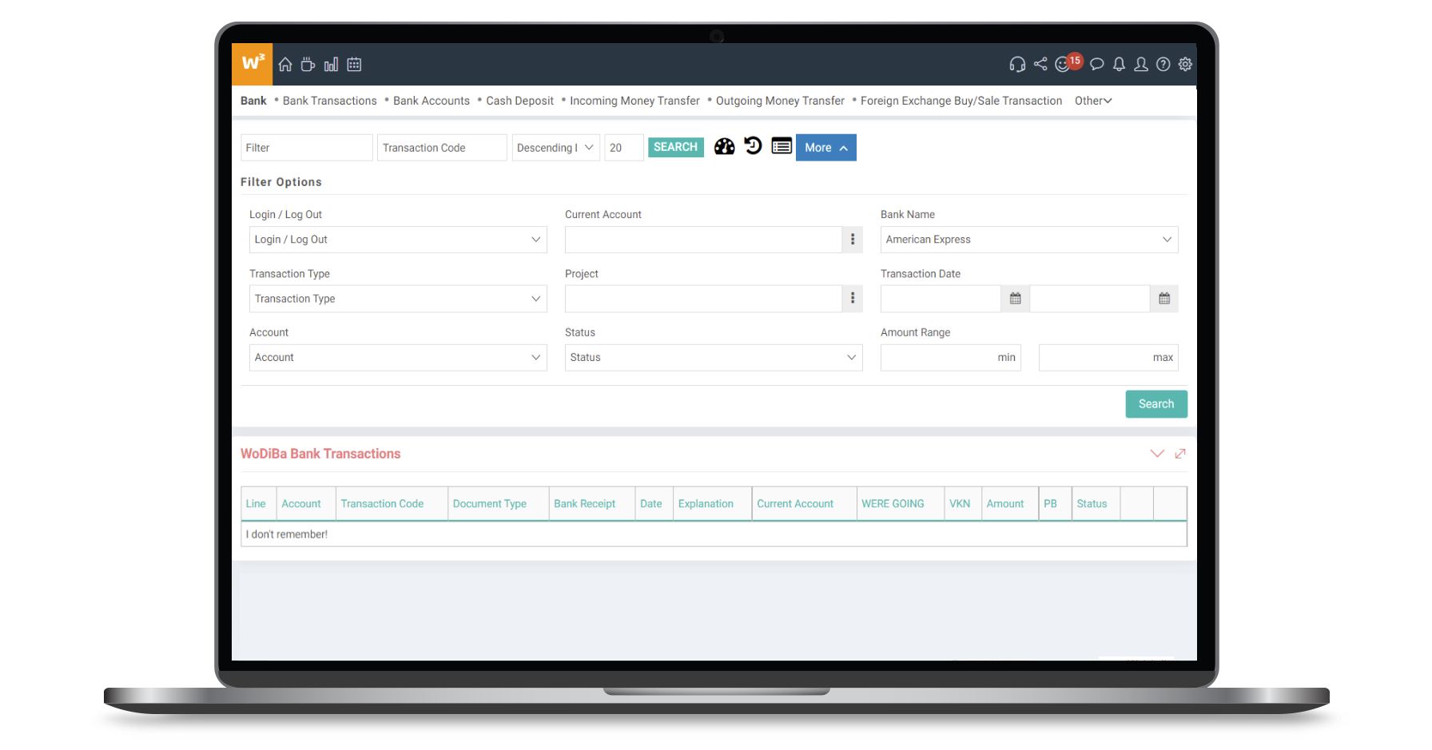Open the calendar icon in top bar

[354, 65]
